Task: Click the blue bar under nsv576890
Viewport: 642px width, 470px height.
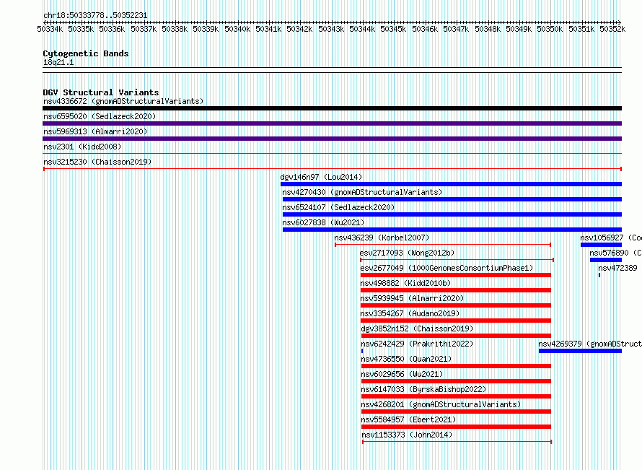Action: [x=606, y=260]
